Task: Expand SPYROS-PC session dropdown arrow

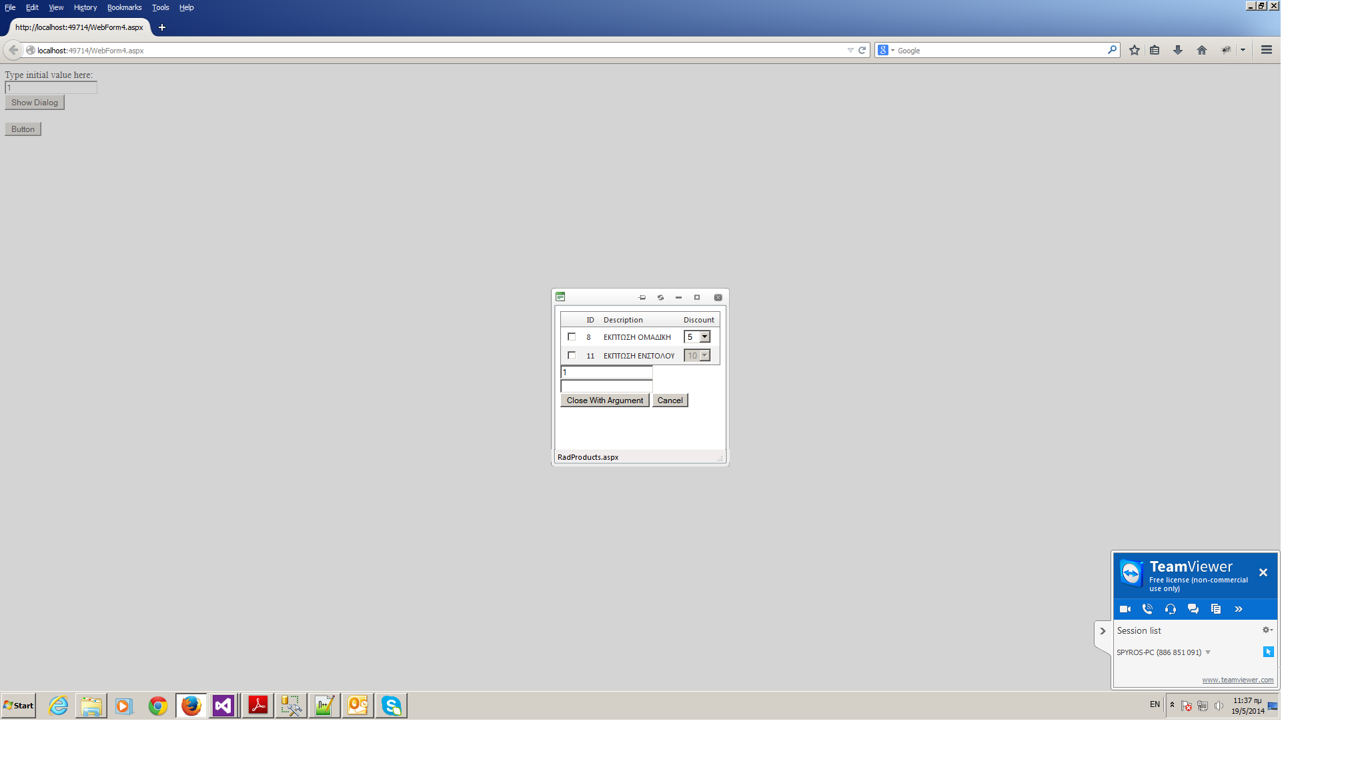Action: coord(1208,652)
